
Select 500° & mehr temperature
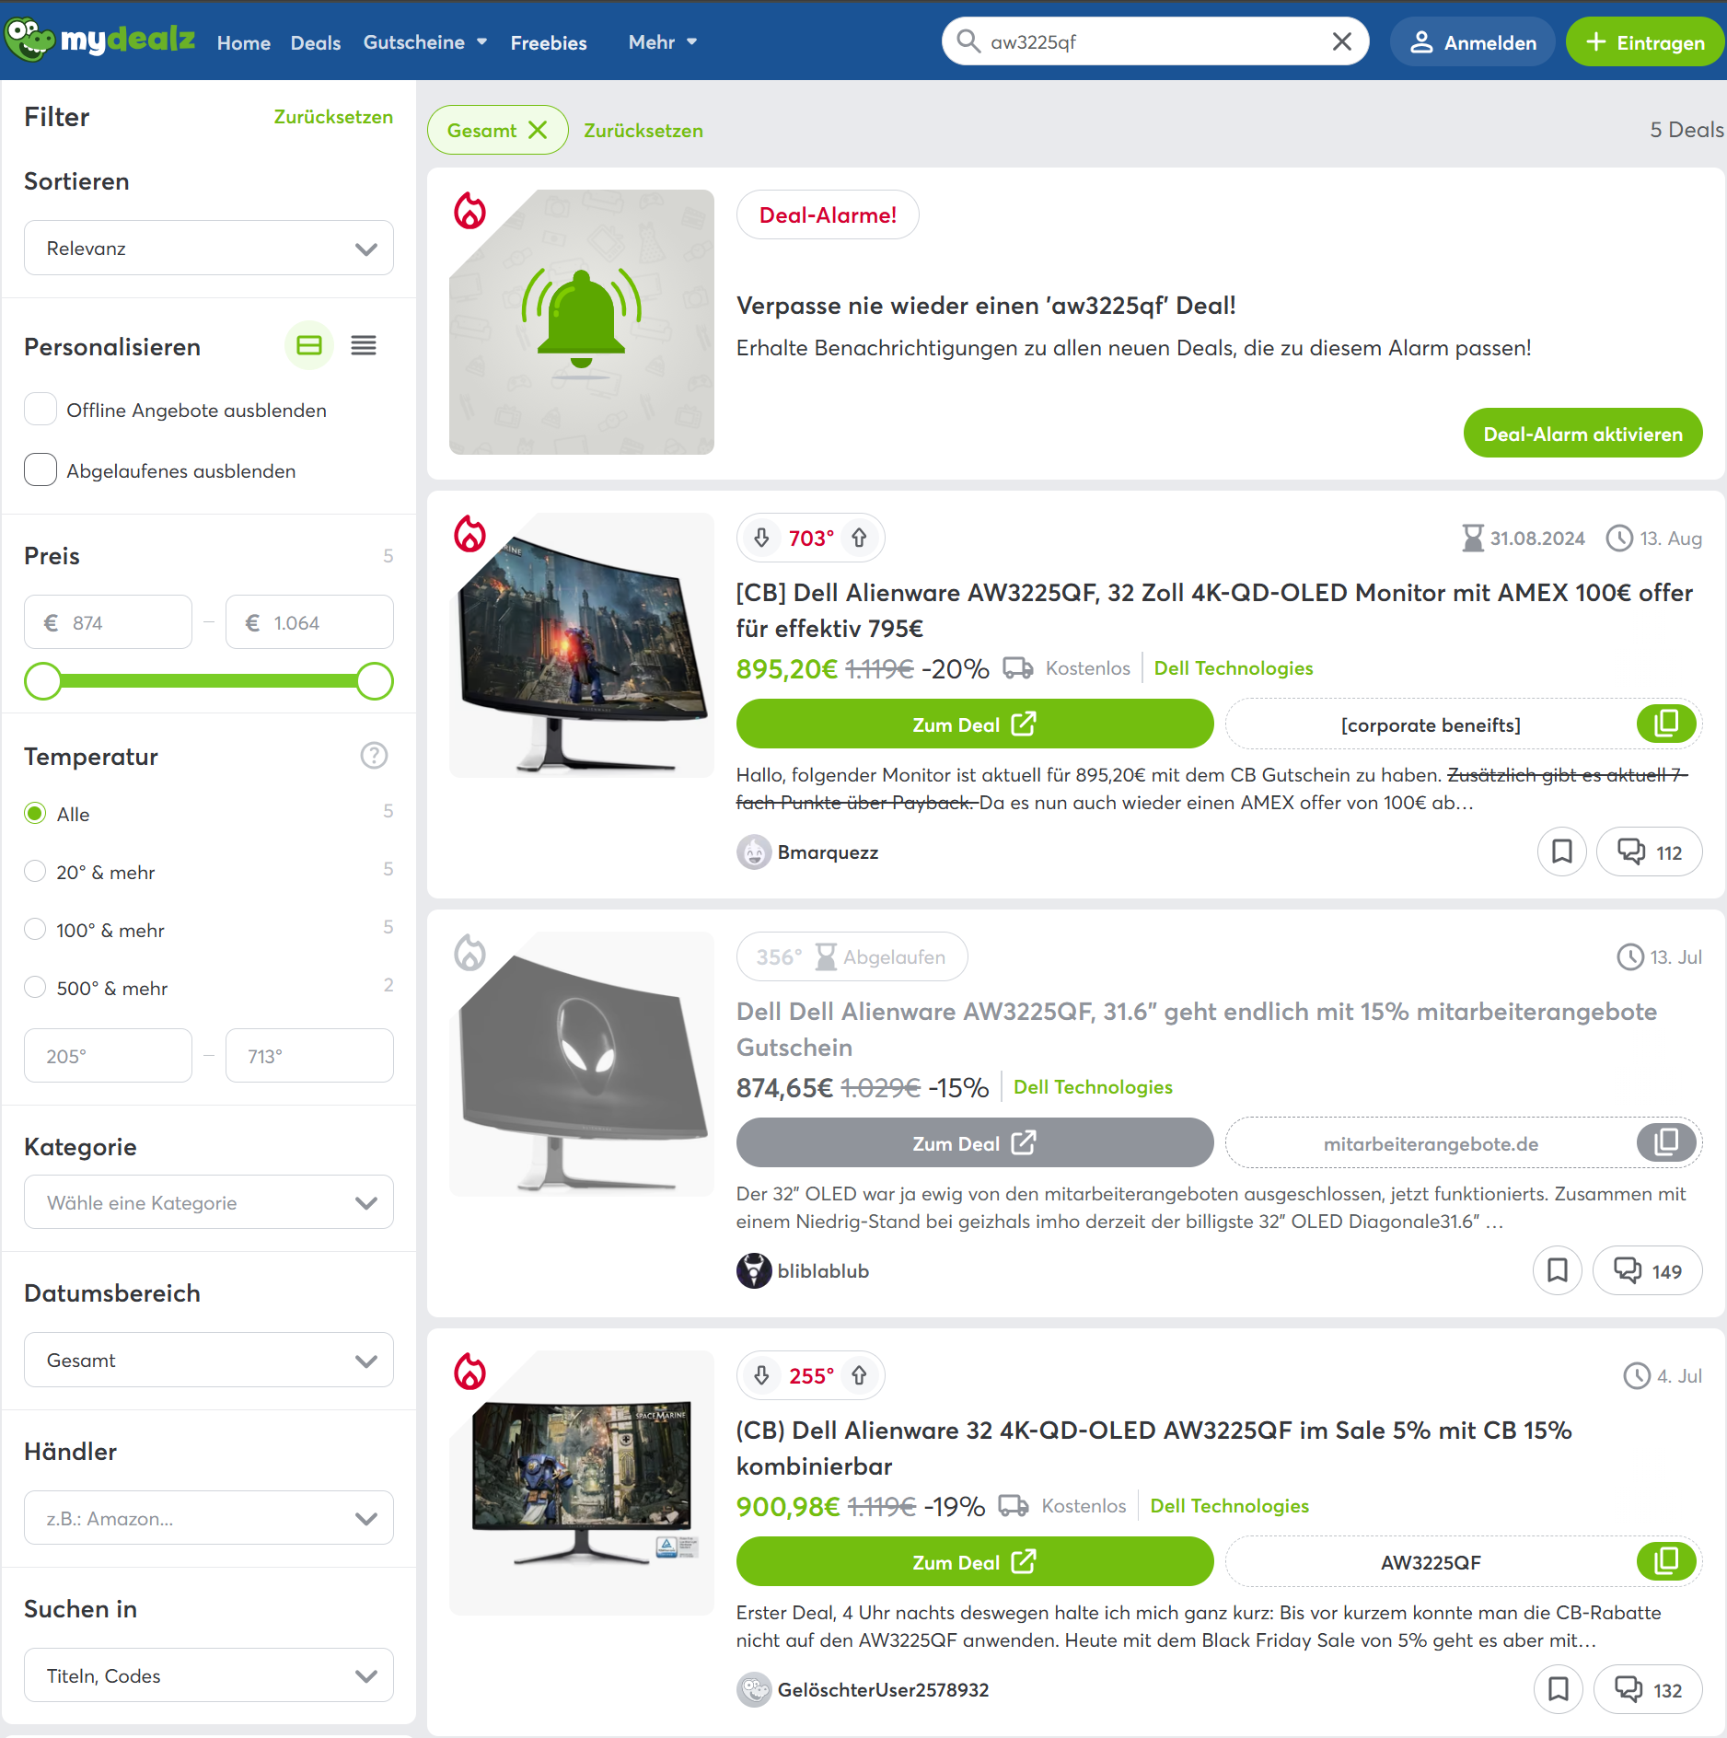[35, 987]
